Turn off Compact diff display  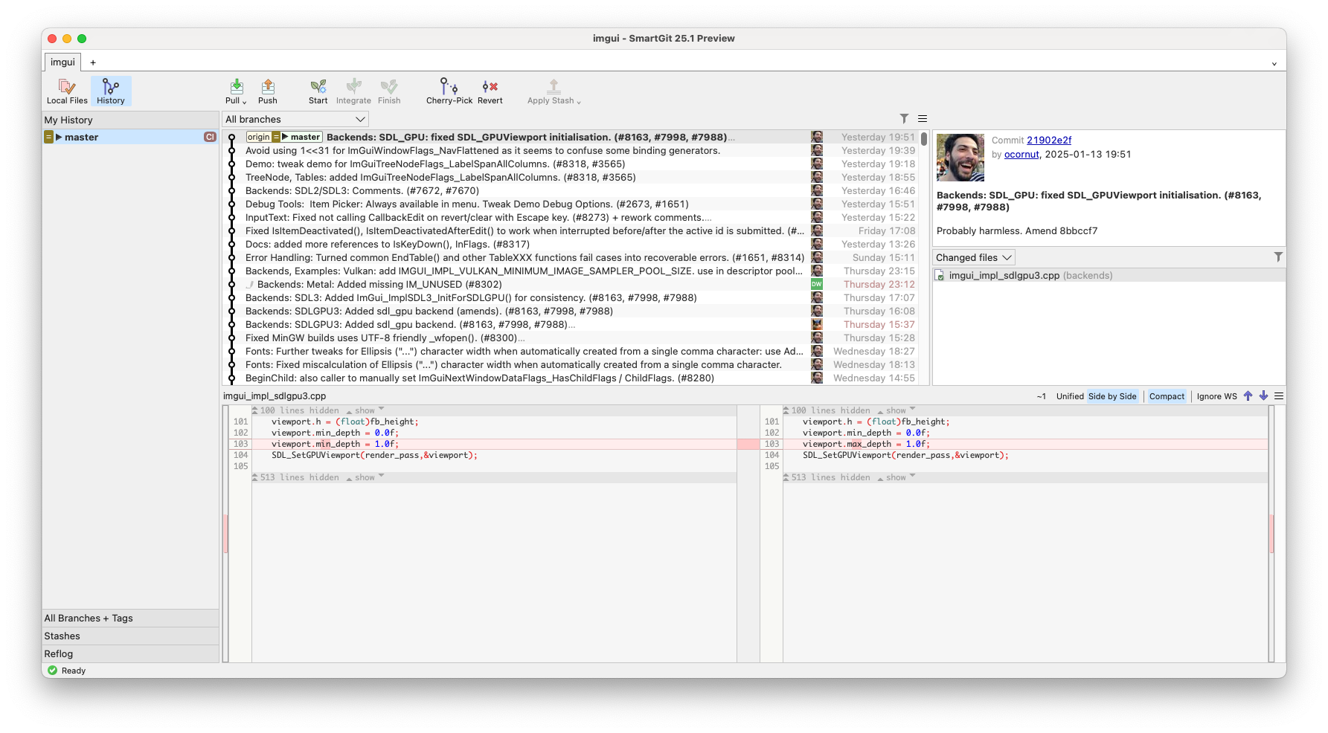1167,396
